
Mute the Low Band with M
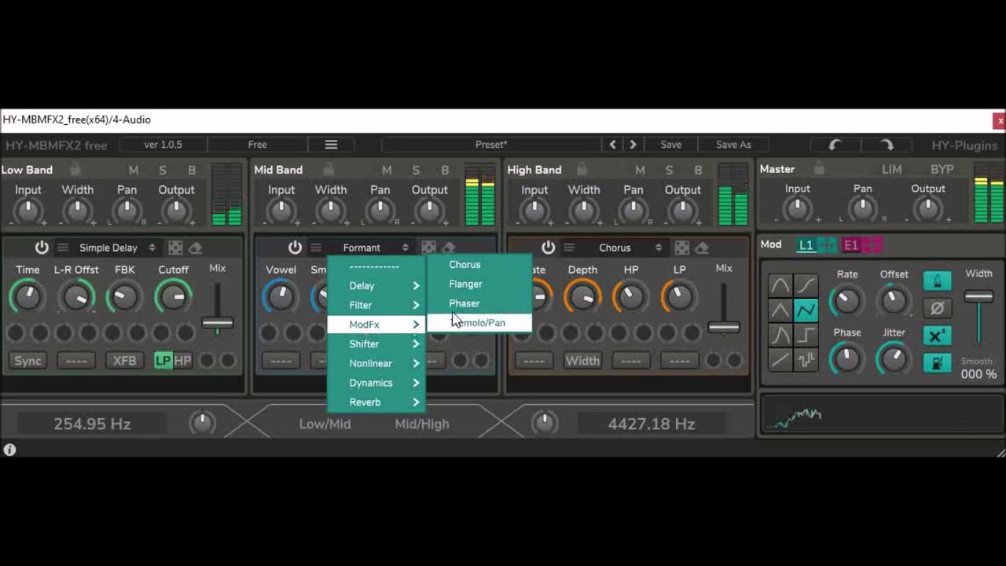coord(134,170)
